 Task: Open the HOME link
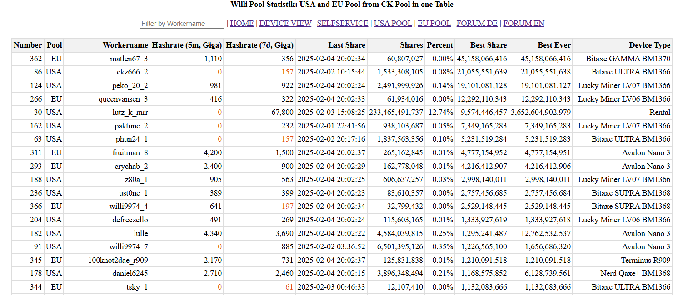pyautogui.click(x=242, y=24)
